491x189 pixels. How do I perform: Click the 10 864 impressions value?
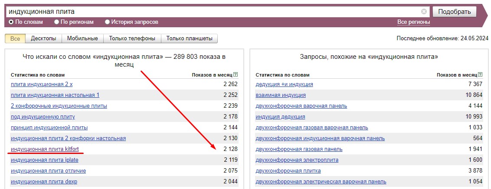pyautogui.click(x=474, y=95)
